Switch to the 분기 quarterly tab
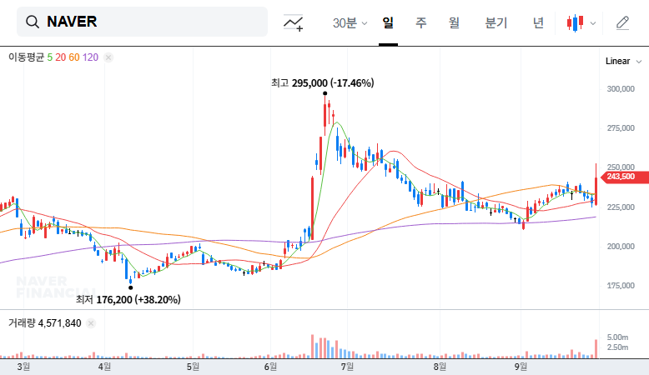The height and width of the screenshot is (375, 649). coord(496,22)
